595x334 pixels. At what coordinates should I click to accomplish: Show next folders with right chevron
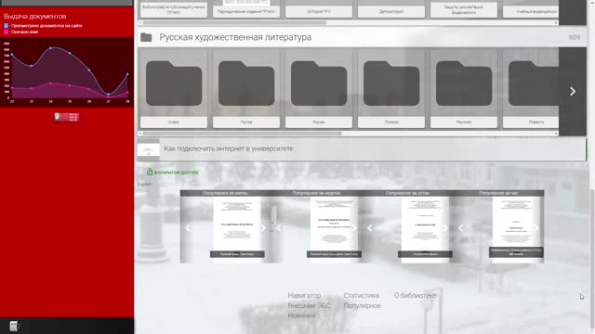(x=573, y=91)
